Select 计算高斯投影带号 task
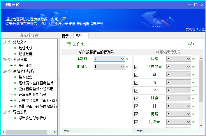 point(32,95)
